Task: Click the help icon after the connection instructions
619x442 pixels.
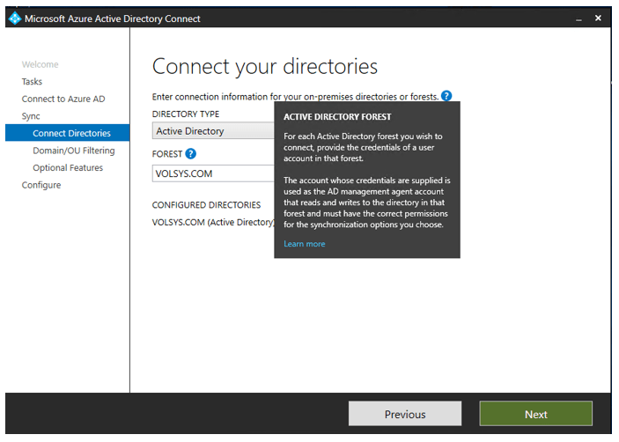Action: 446,96
